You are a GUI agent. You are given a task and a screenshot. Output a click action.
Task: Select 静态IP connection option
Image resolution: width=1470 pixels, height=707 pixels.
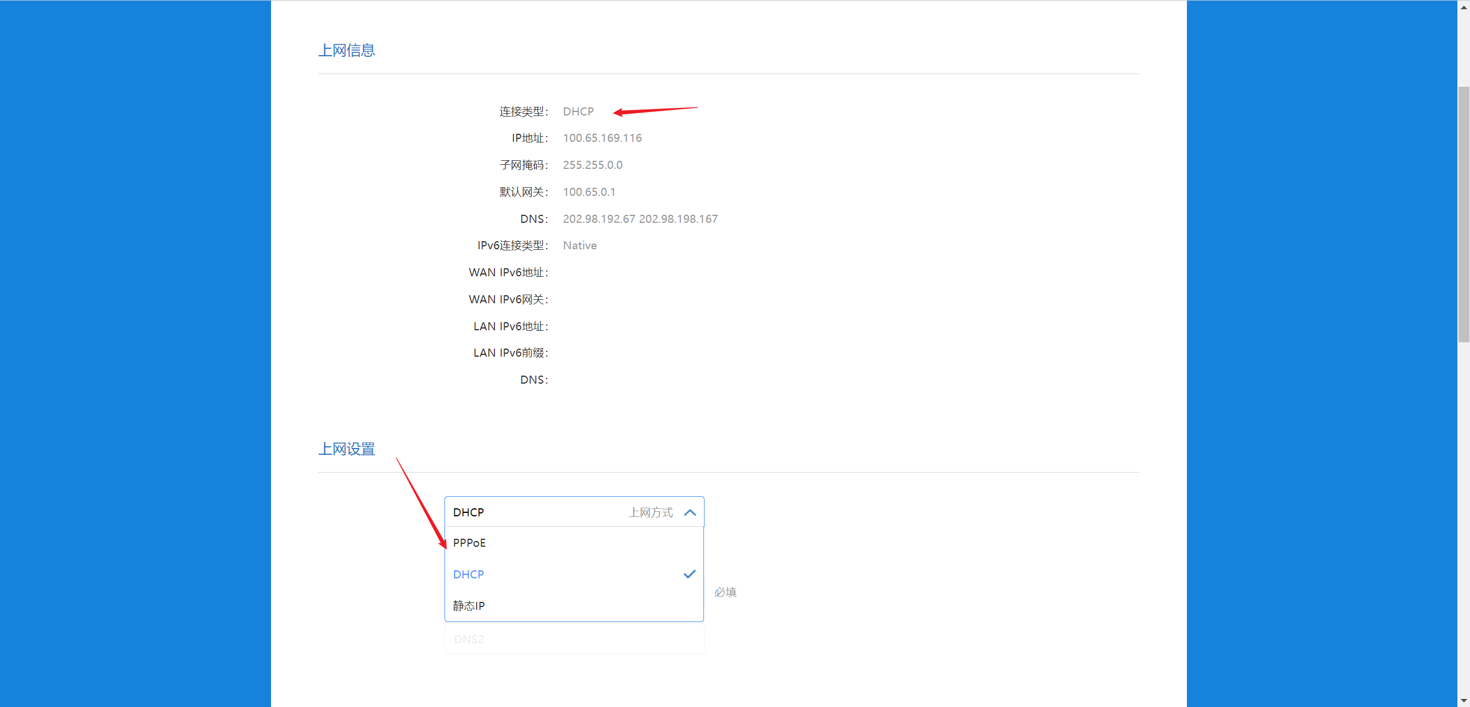tap(469, 606)
